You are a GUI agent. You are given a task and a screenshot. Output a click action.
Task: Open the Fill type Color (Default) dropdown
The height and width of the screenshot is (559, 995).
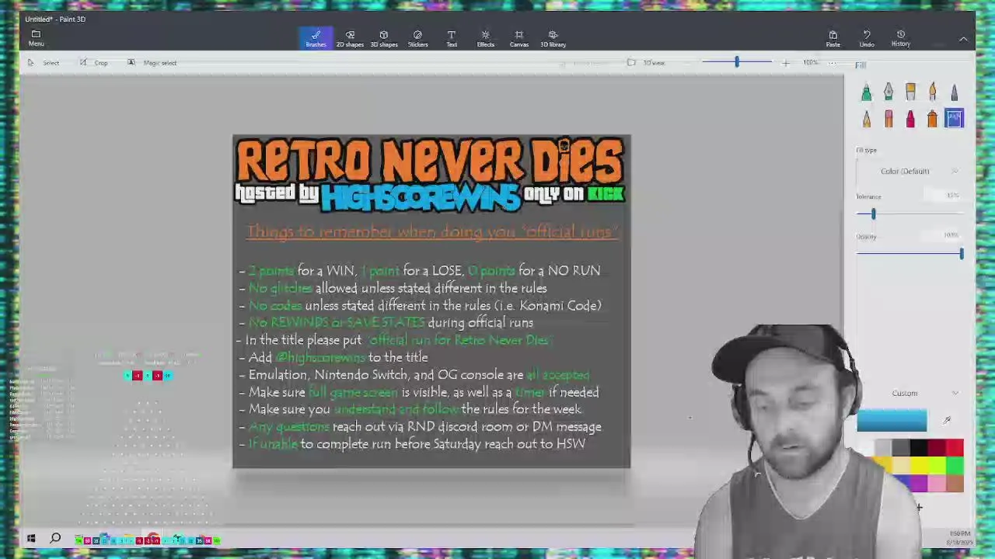909,171
